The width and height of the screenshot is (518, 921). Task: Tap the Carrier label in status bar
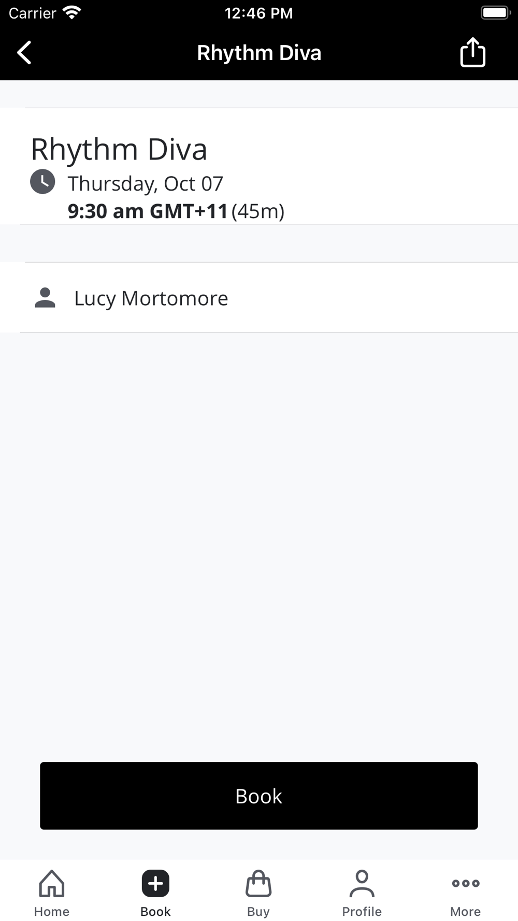pos(32,13)
